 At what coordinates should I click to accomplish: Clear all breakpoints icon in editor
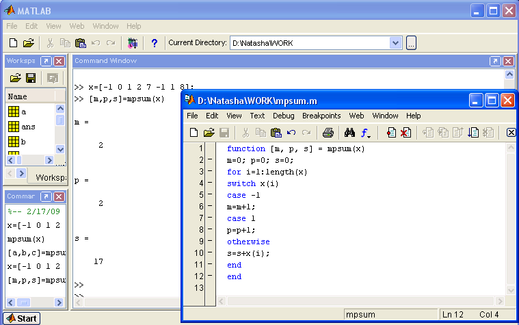tap(405, 133)
